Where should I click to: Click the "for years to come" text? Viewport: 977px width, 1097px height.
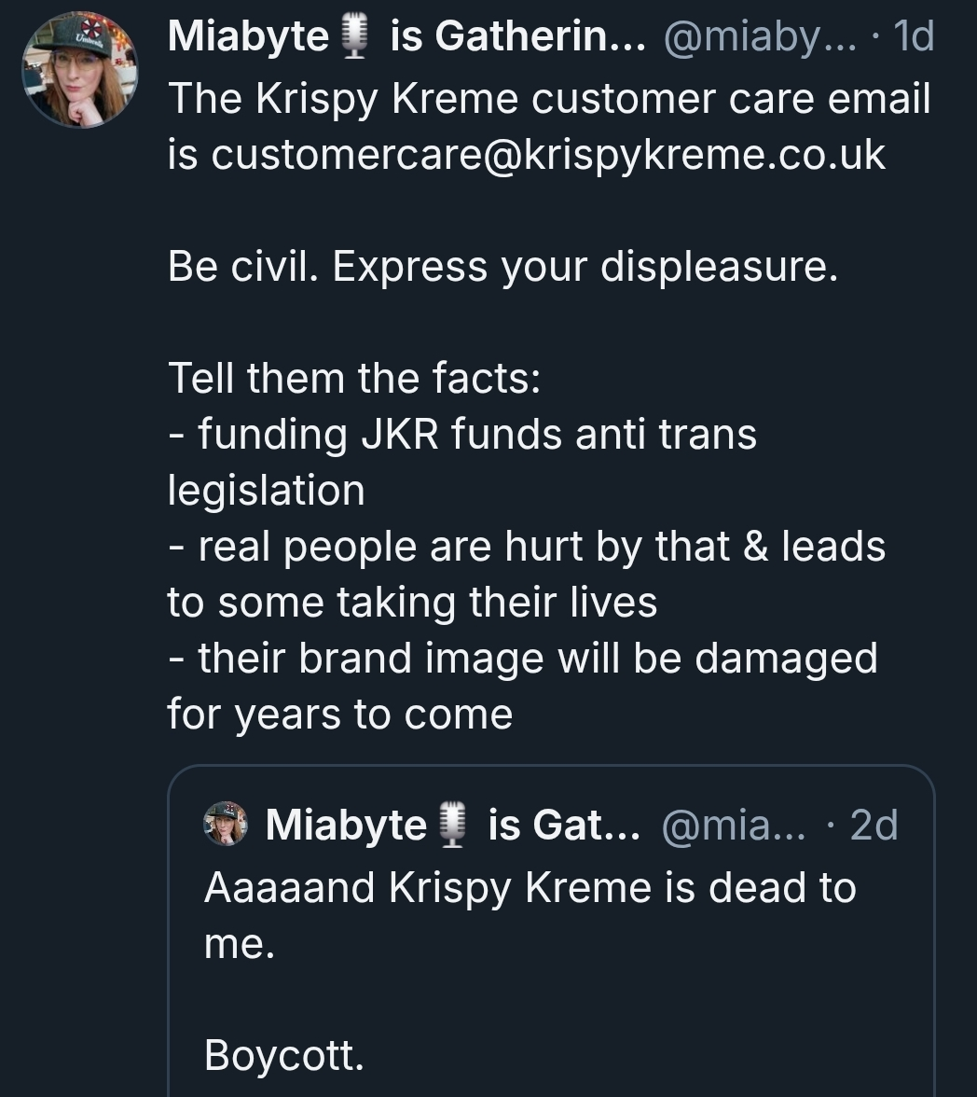[x=340, y=715]
